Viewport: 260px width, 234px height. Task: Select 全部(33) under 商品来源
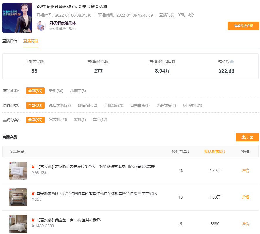coord(35,91)
